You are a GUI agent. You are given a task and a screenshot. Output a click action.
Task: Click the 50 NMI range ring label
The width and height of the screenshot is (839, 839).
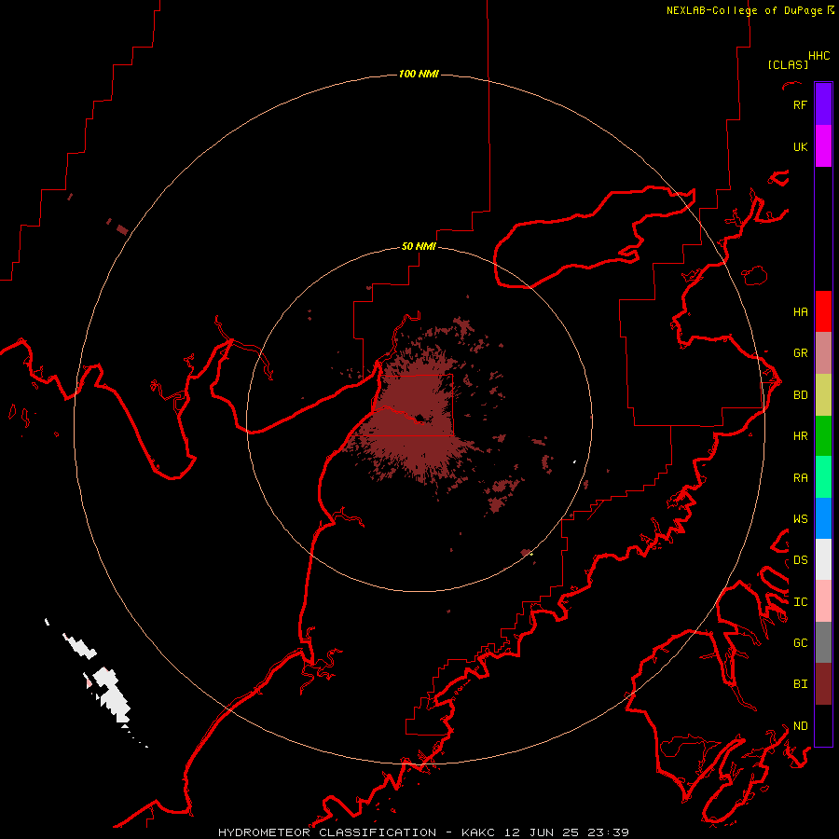(419, 246)
